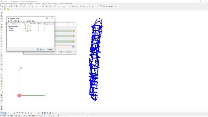The width and height of the screenshot is (208, 117).
Task: Open the Построения menu
Action: coord(22,4)
